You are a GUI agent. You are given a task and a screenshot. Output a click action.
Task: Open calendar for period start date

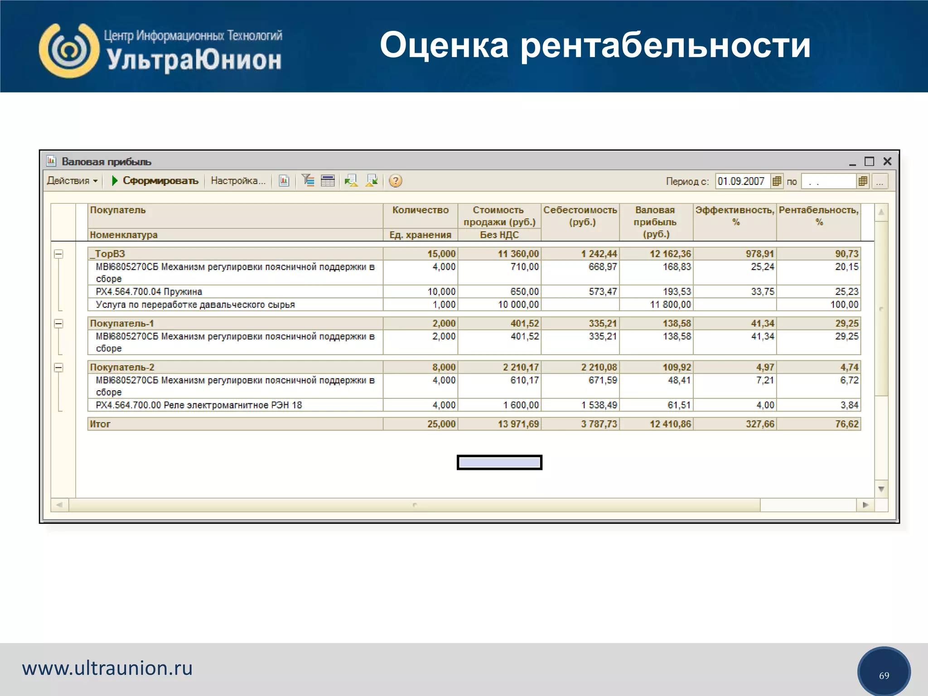(777, 181)
